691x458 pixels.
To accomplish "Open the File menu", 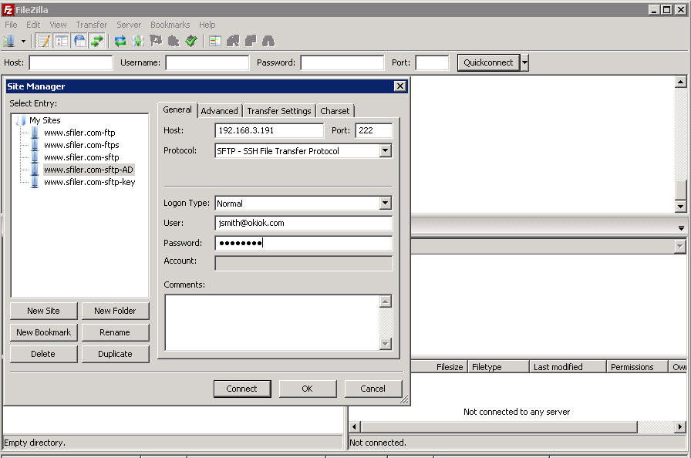I will (11, 25).
